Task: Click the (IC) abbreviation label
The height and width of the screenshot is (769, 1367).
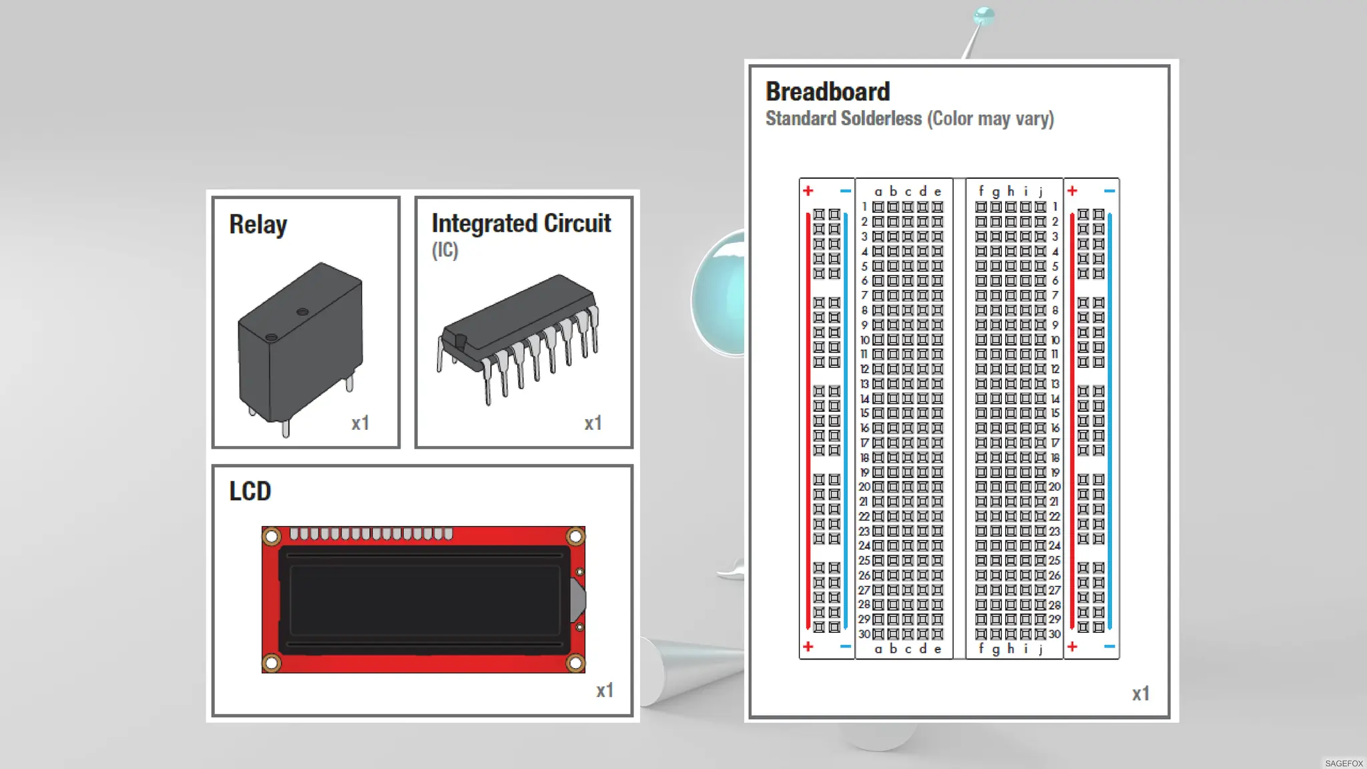Action: (x=445, y=250)
